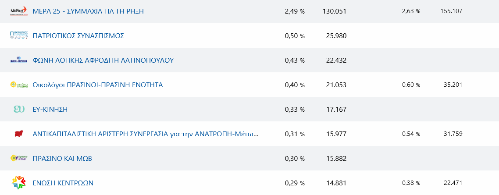Click the Ένωση Κεντρώων colorful logo
This screenshot has height=195, width=499.
(19, 183)
